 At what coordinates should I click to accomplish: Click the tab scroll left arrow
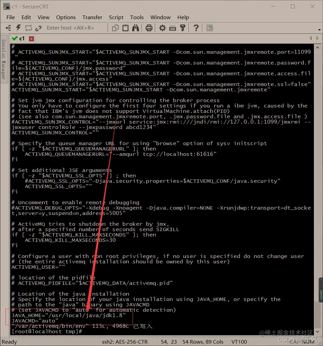(x=311, y=38)
